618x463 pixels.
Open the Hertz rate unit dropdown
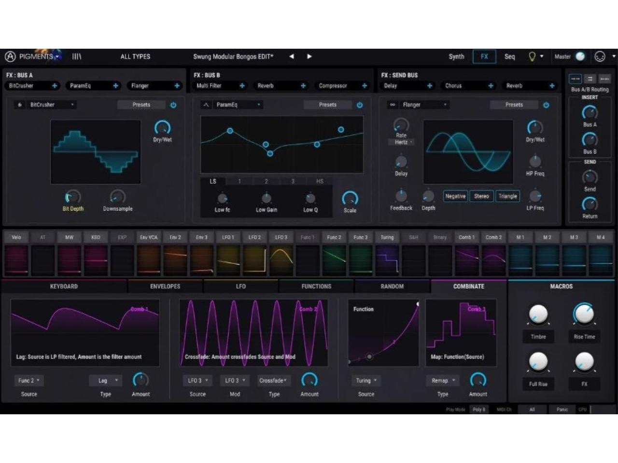point(401,142)
